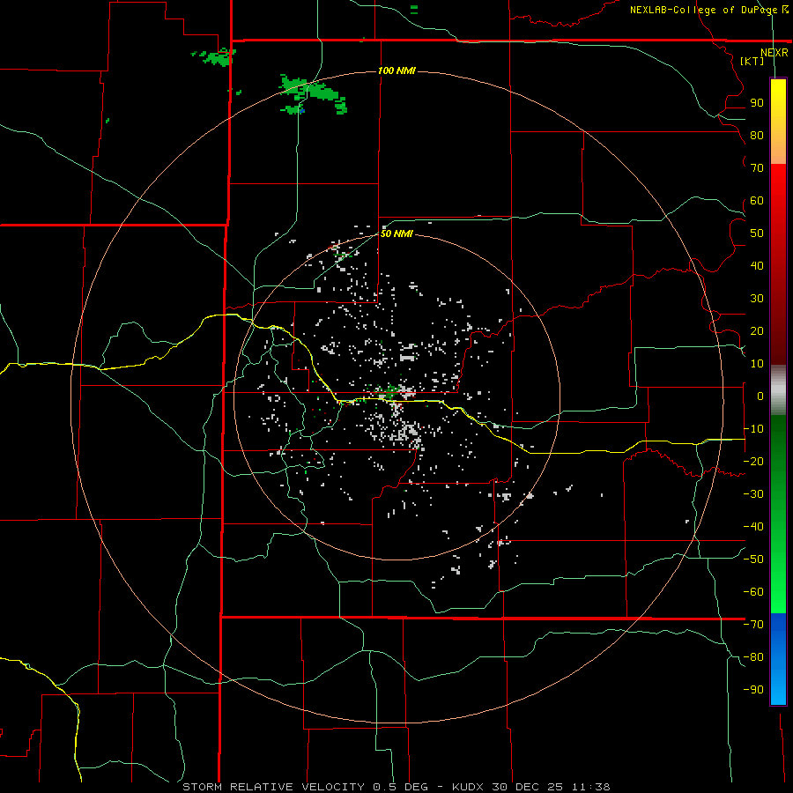The width and height of the screenshot is (793, 793).
Task: Click the 90 knot value on the scale
Action: point(757,103)
